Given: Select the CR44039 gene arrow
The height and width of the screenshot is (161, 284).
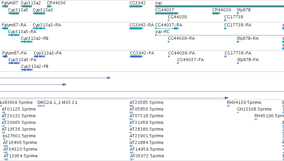Looking at the screenshot, I should (217, 13).
